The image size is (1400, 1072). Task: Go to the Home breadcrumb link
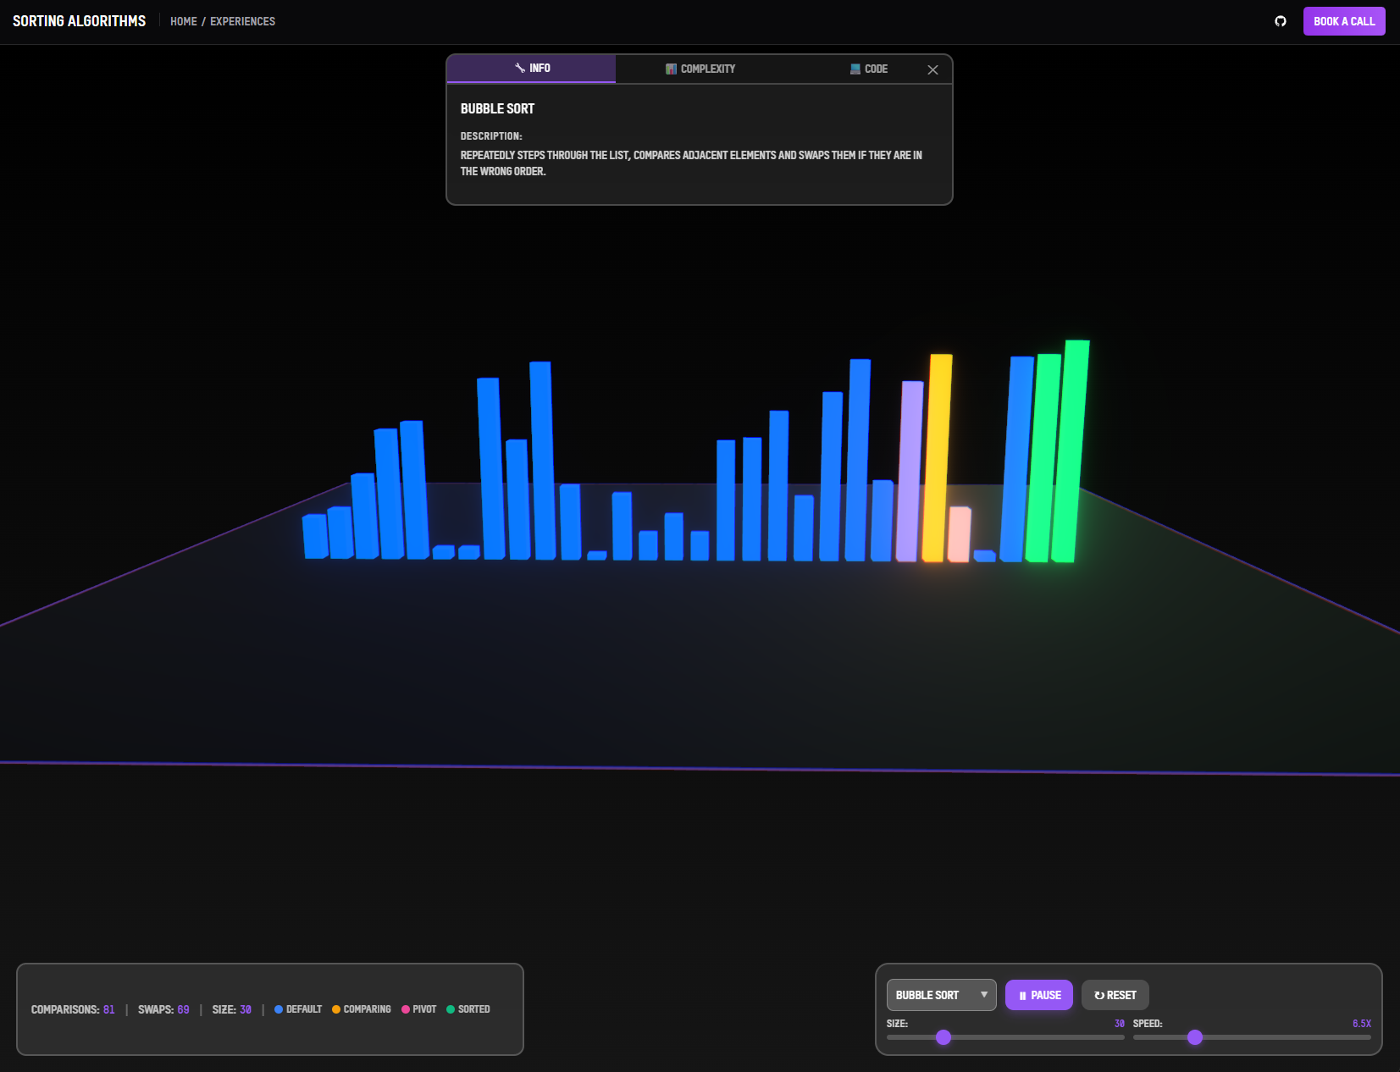[183, 21]
